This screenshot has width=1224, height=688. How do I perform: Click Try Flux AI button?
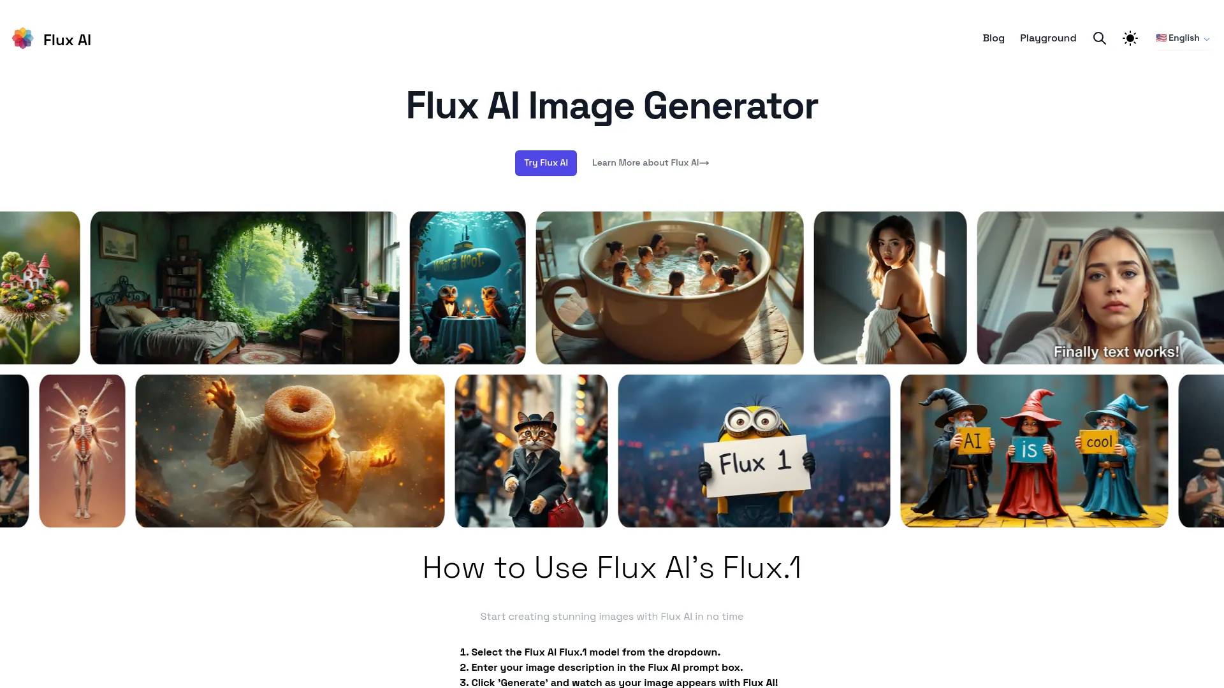(x=546, y=162)
